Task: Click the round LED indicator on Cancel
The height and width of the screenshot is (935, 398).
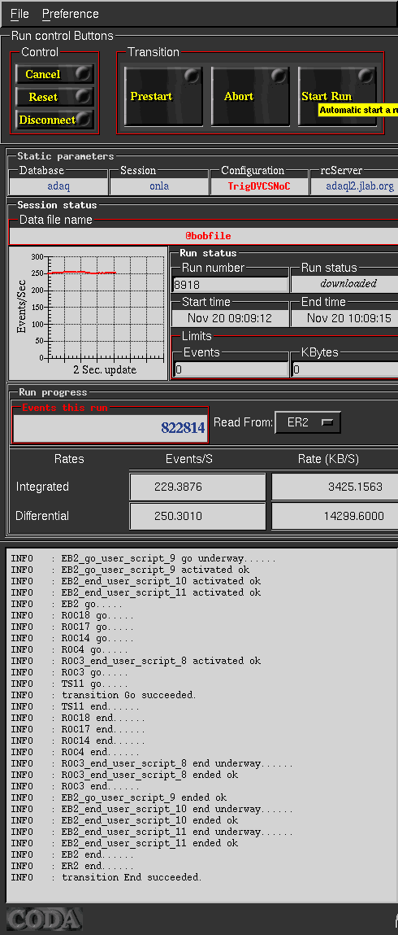Action: pyautogui.click(x=84, y=73)
